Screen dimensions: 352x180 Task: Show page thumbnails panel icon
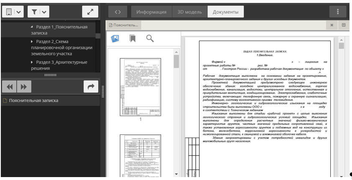[115, 38]
